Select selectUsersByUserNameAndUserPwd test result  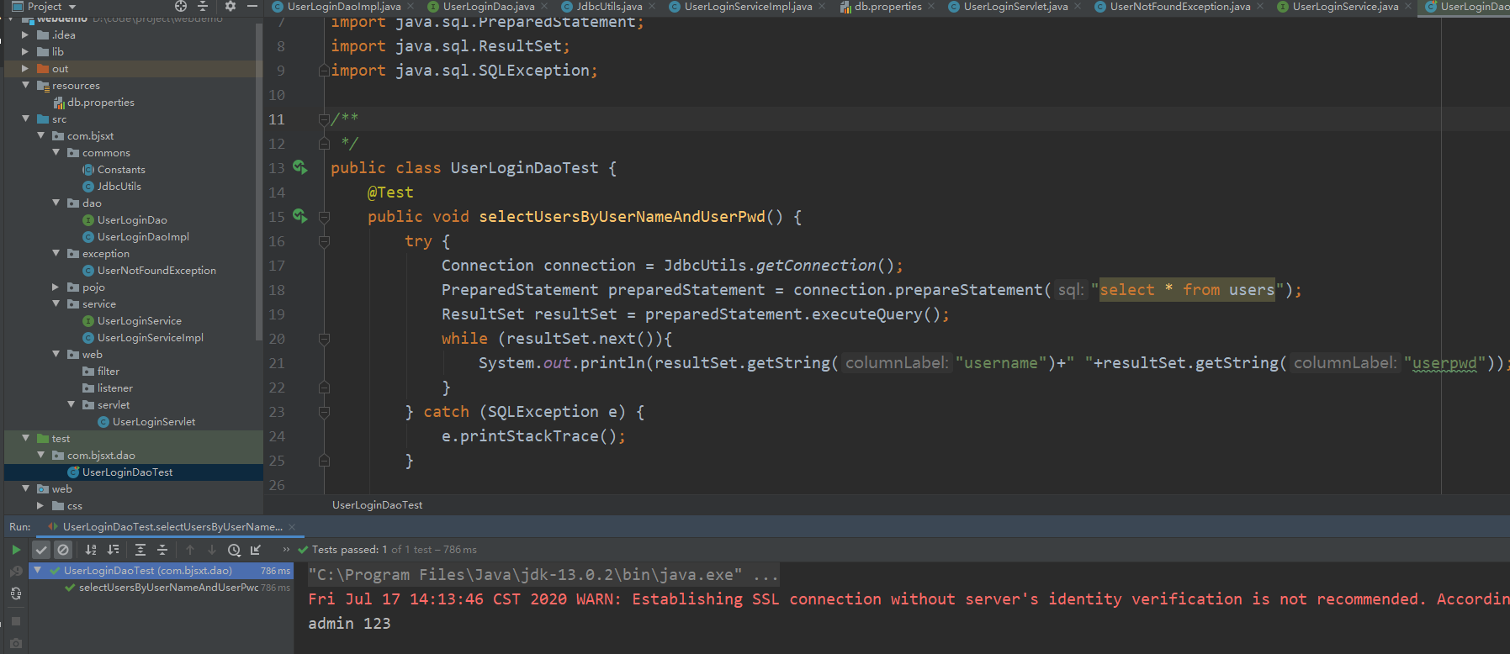point(168,588)
